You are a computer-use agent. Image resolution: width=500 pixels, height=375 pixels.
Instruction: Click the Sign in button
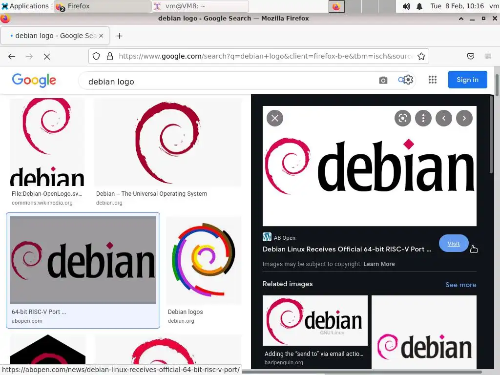coord(467,80)
